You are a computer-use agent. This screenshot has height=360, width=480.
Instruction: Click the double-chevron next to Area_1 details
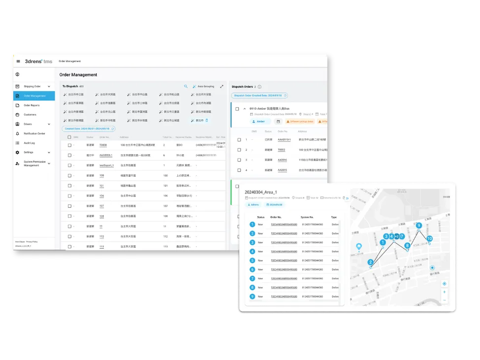pyautogui.click(x=347, y=198)
